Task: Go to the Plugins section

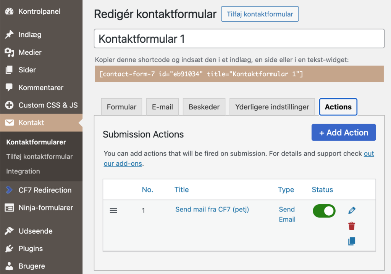Action: pyautogui.click(x=31, y=248)
